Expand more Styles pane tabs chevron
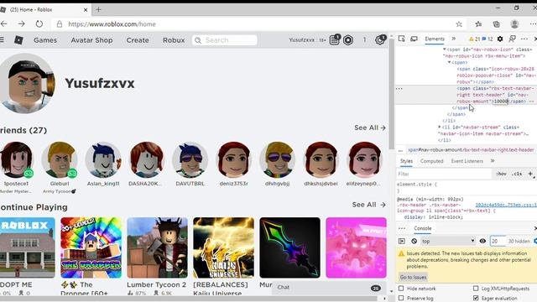The image size is (537, 302). pyautogui.click(x=493, y=160)
